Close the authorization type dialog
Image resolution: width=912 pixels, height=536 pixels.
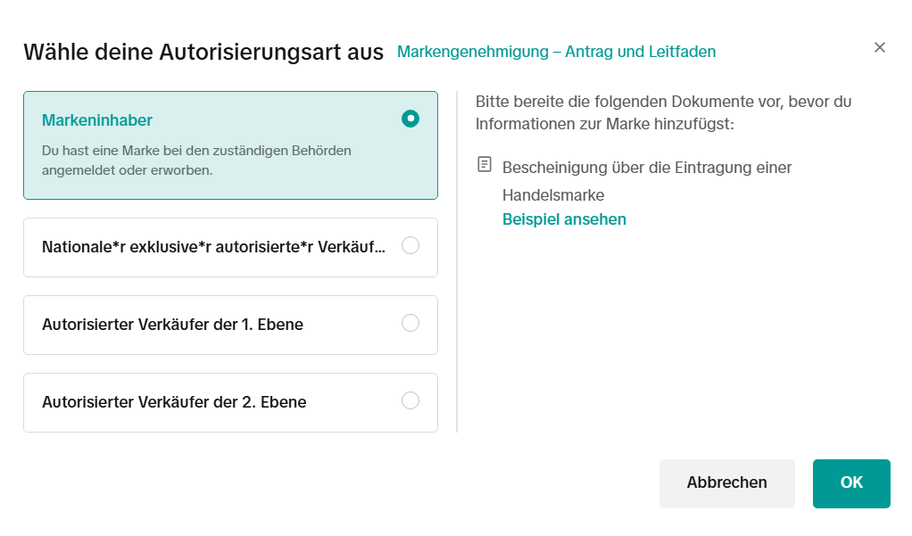(880, 47)
